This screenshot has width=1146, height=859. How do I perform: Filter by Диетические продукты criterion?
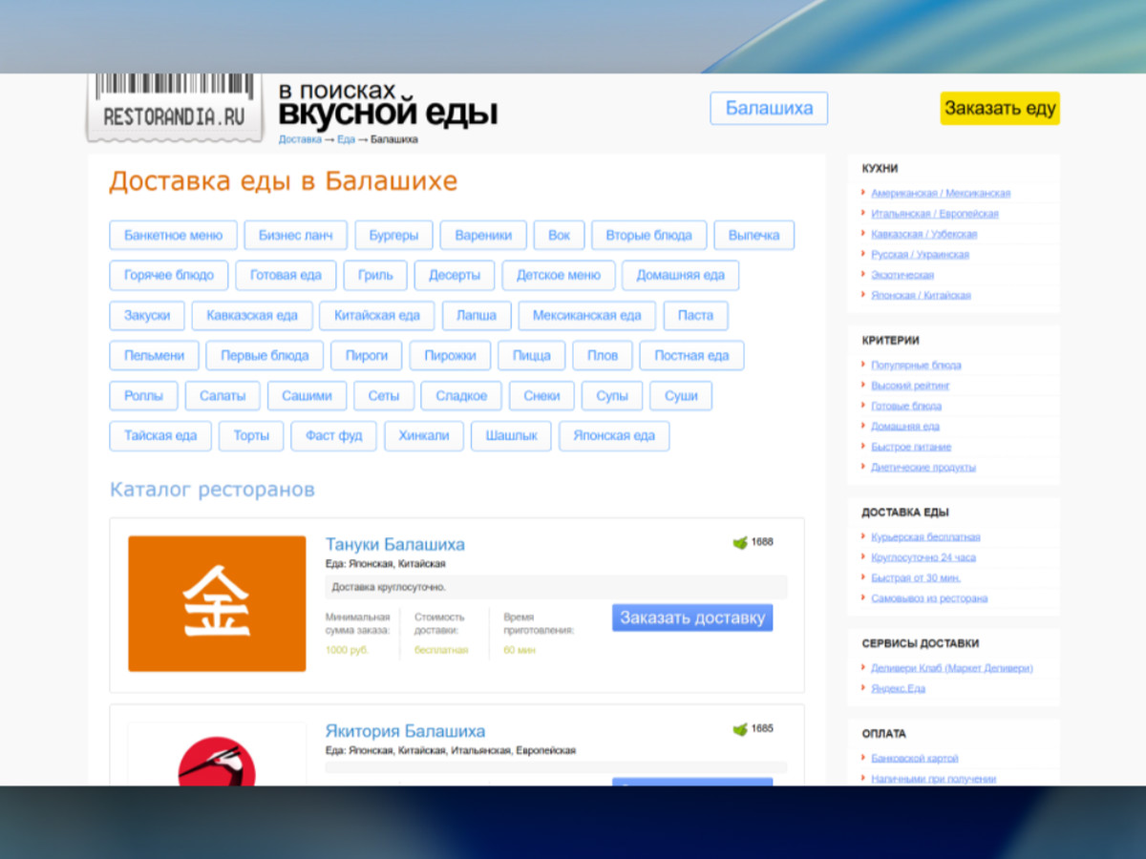(x=923, y=468)
